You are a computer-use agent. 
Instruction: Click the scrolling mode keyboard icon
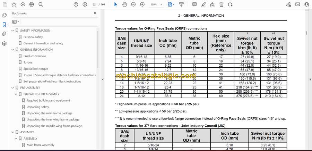click(x=181, y=5)
